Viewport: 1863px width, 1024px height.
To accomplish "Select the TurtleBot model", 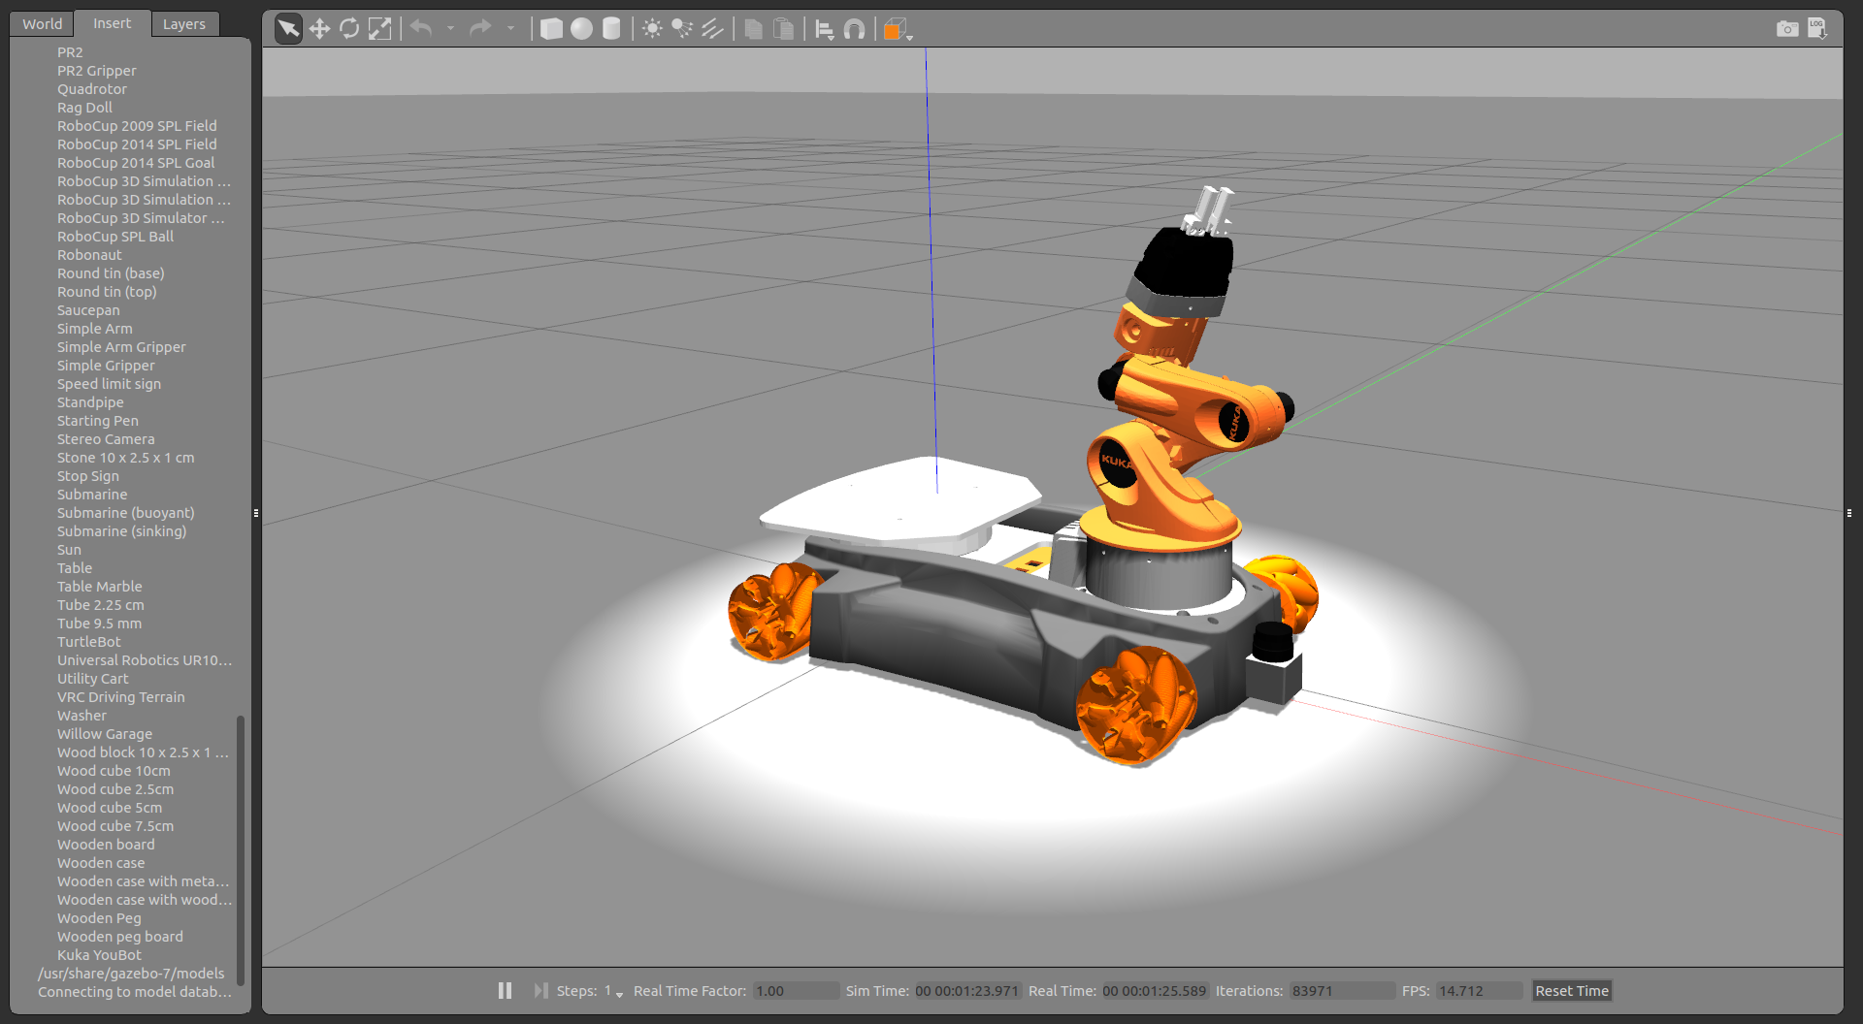I will click(89, 642).
